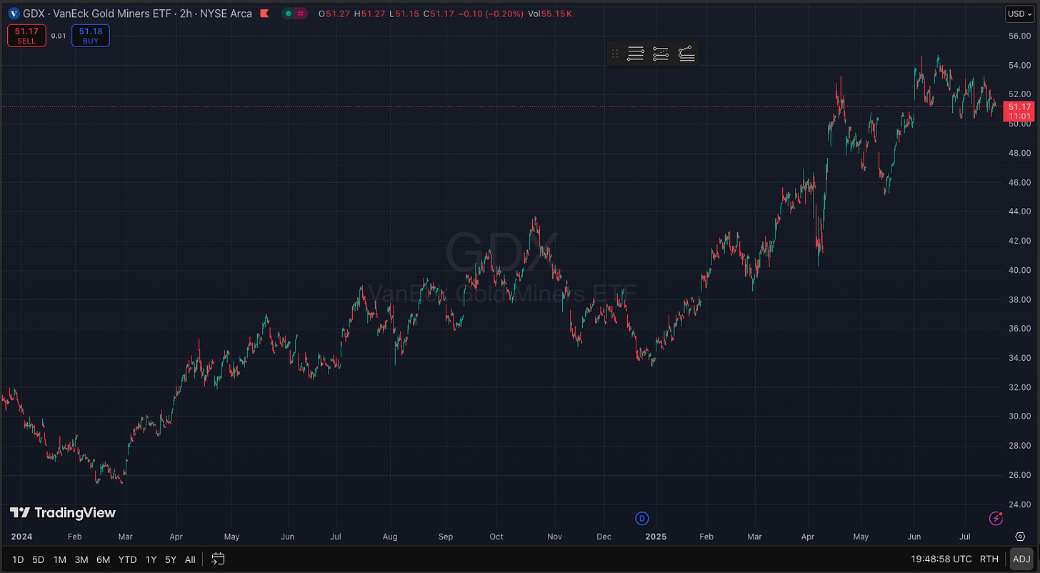Viewport: 1040px width, 573px height.
Task: Select the 5D time range
Action: pos(39,559)
